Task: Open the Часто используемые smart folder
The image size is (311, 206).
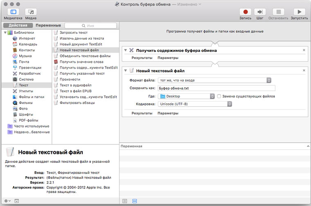Action: point(32,126)
